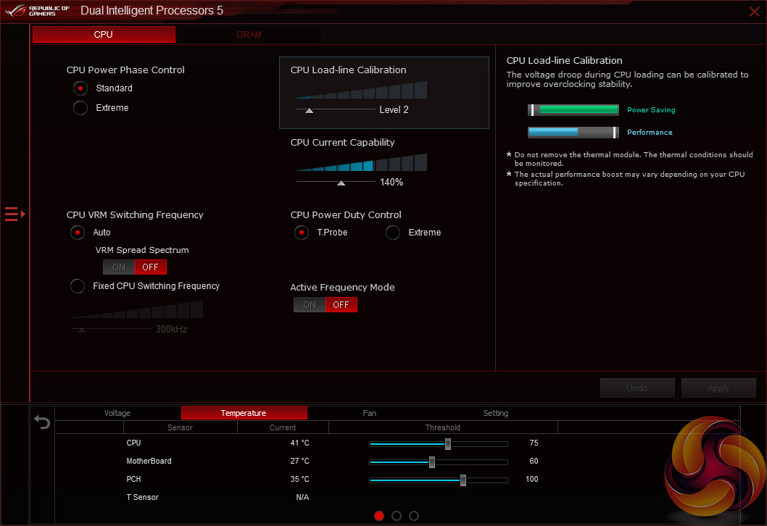Turn VRM Spread Spectrum ON
Viewport: 767px width, 526px height.
pyautogui.click(x=119, y=267)
